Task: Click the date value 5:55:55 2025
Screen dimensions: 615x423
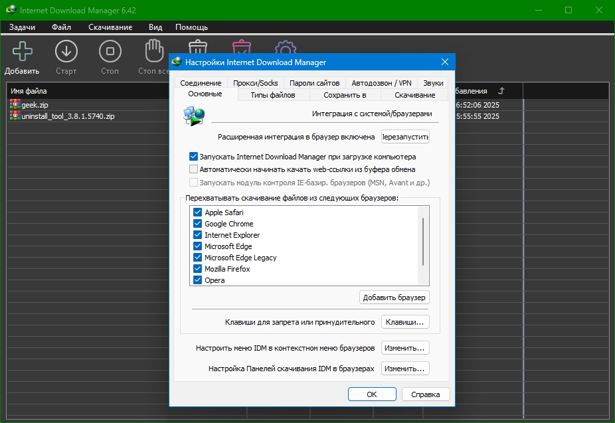Action: (478, 116)
